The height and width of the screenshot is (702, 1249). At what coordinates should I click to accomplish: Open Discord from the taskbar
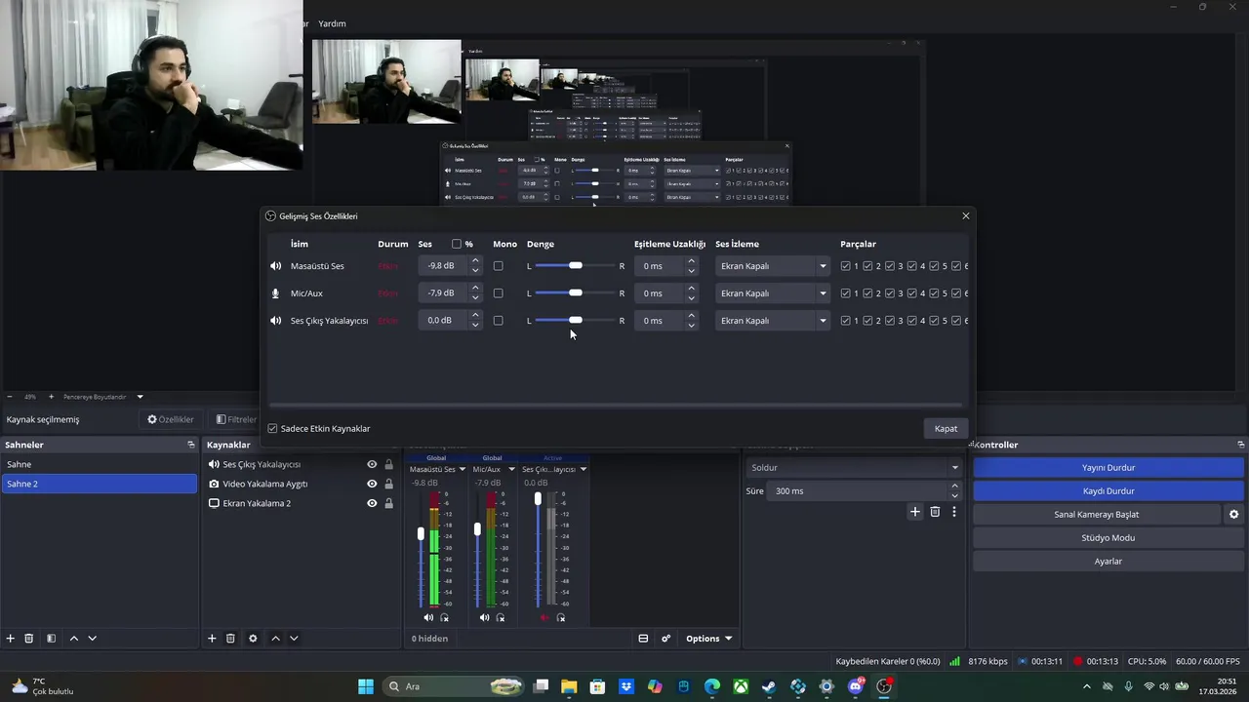856,686
